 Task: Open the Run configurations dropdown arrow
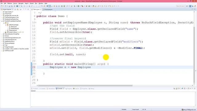click(80, 6)
